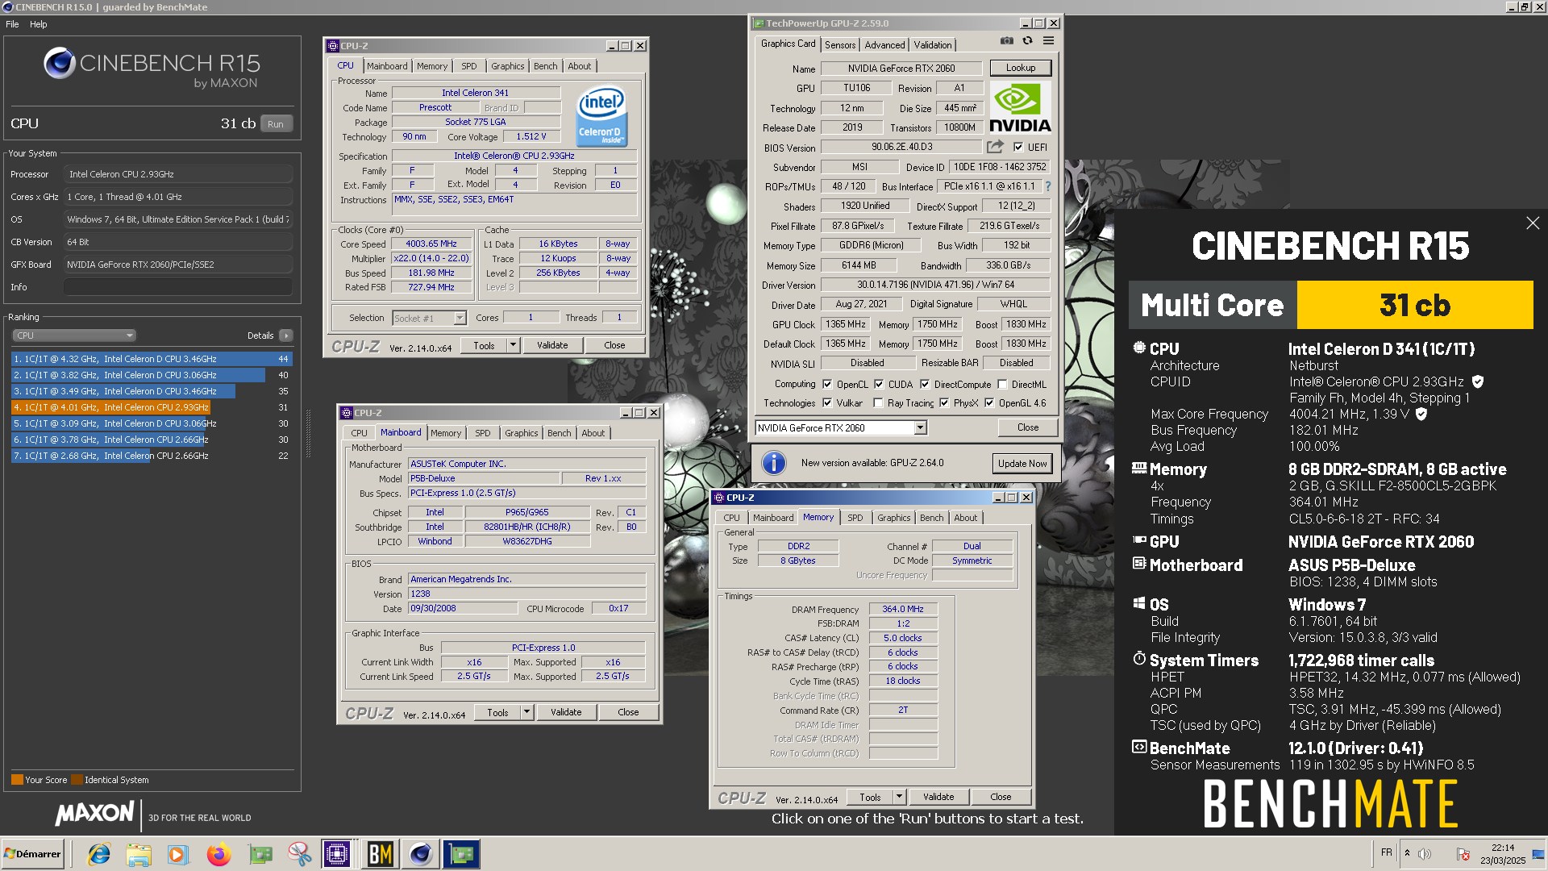Open SPD tab in CPU-Z Memory window
Screen dimensions: 1548x871
pyautogui.click(x=855, y=518)
